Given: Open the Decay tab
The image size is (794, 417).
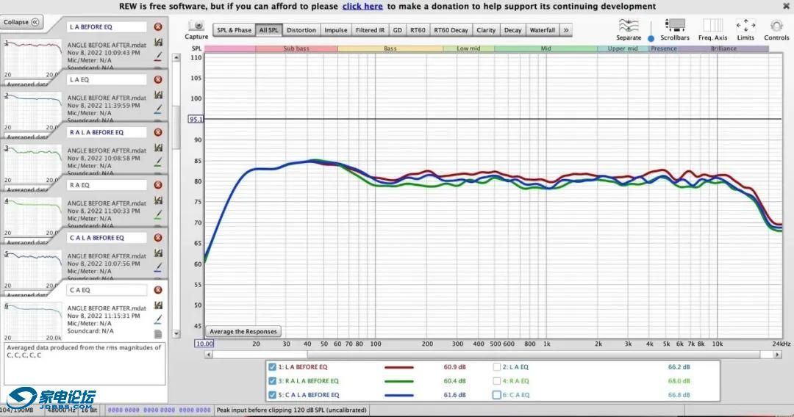Looking at the screenshot, I should coord(512,30).
